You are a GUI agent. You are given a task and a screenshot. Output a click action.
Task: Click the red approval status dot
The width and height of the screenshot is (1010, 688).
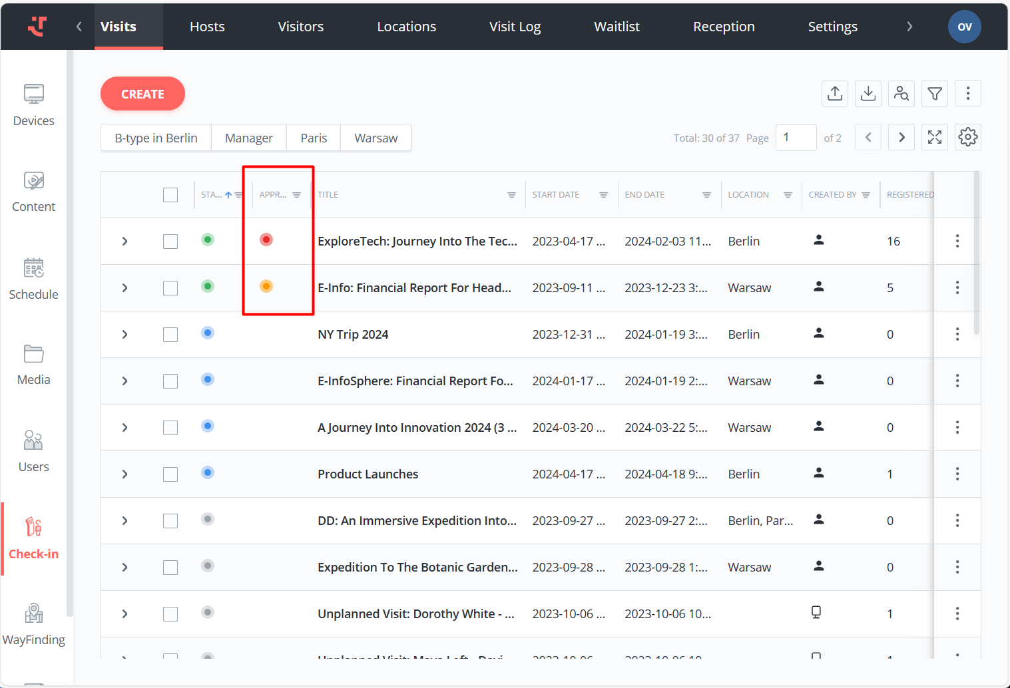coord(266,240)
